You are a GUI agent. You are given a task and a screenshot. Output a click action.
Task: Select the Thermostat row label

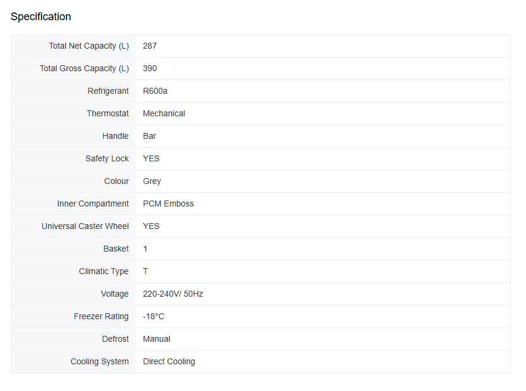(107, 113)
